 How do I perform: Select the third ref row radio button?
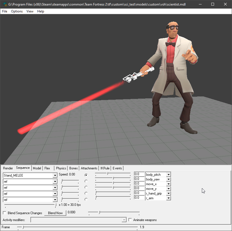pyautogui.click(x=86, y=193)
